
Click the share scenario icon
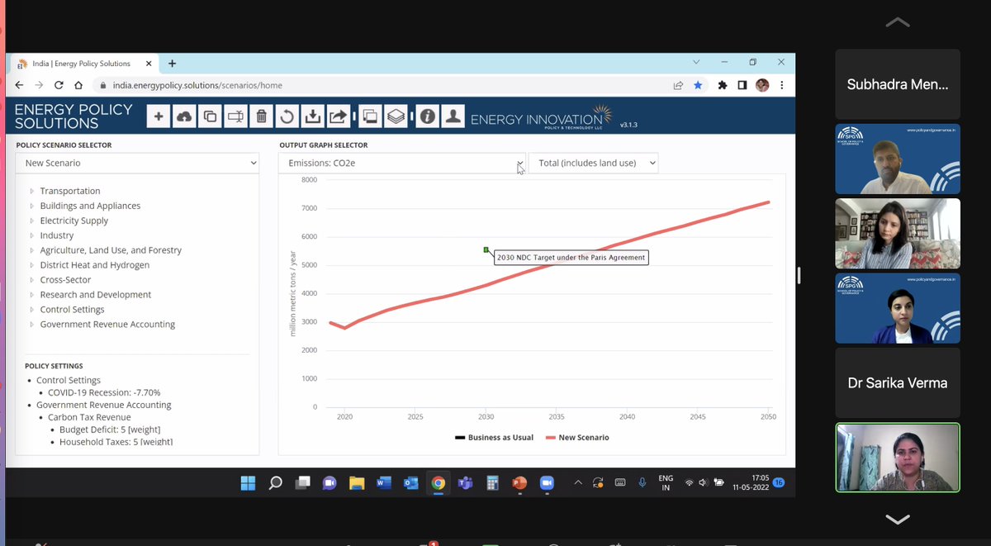[338, 116]
